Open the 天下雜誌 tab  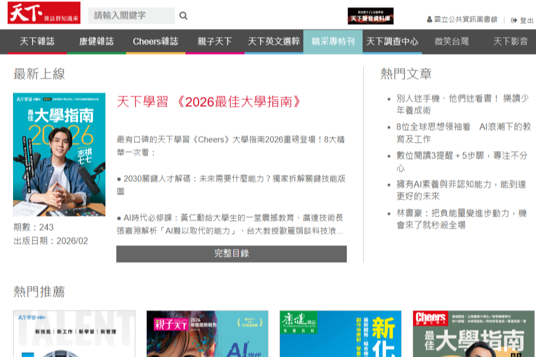(38, 42)
